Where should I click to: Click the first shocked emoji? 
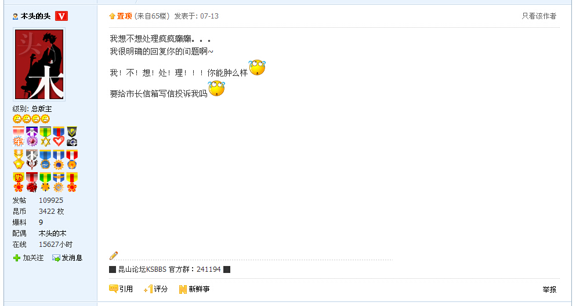tap(257, 67)
